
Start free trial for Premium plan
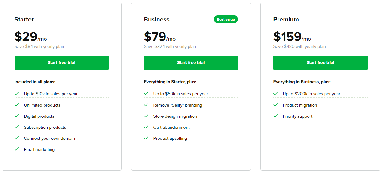pos(320,63)
